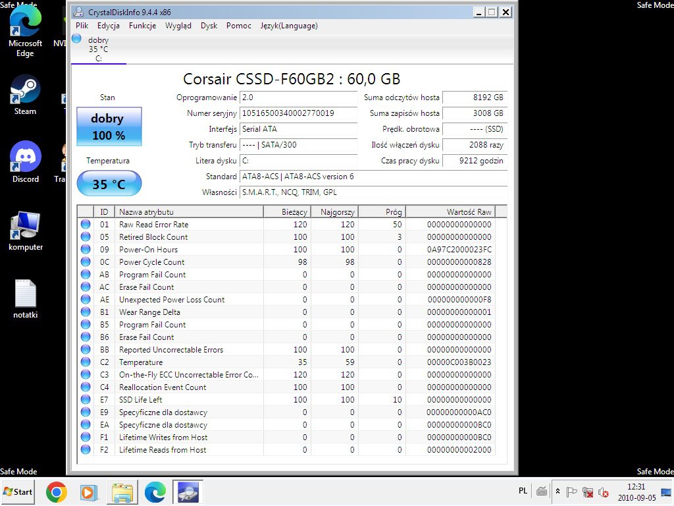Click the Suma odczytów hosta value 8192 GB
The height and width of the screenshot is (506, 674).
point(475,98)
